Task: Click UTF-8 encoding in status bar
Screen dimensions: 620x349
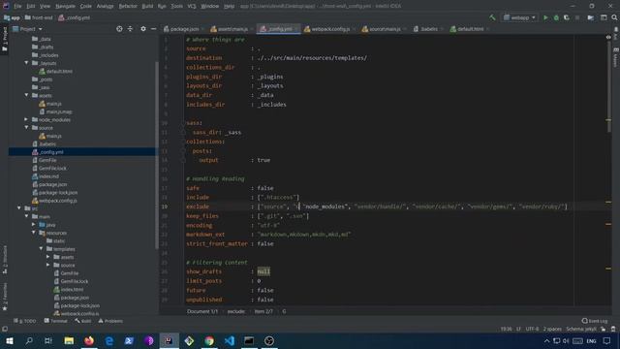Action: coord(532,329)
